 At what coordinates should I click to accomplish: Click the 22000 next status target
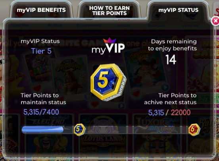pos(181,112)
